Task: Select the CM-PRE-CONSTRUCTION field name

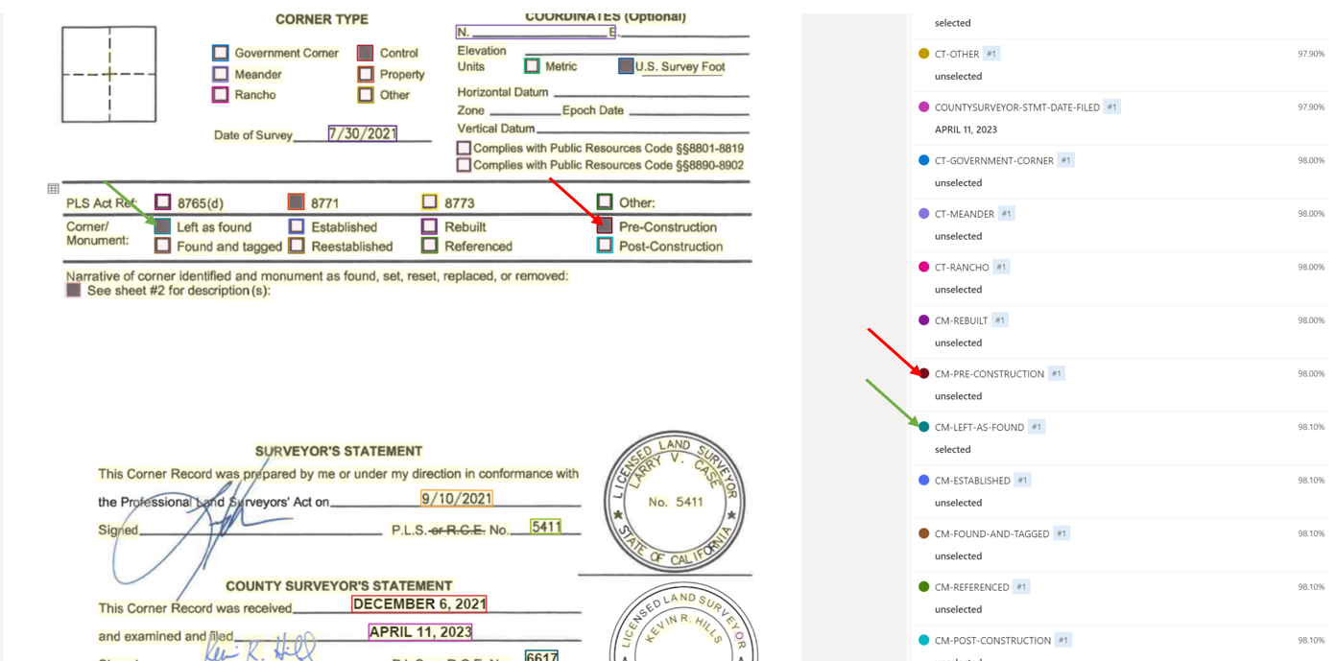Action: (990, 374)
